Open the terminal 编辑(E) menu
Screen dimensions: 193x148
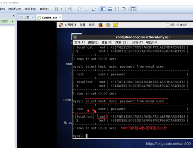tap(93, 42)
